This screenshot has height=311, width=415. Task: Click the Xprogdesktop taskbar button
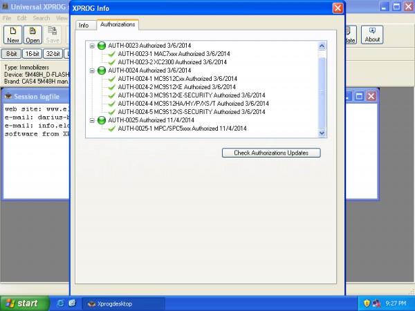pyautogui.click(x=124, y=303)
